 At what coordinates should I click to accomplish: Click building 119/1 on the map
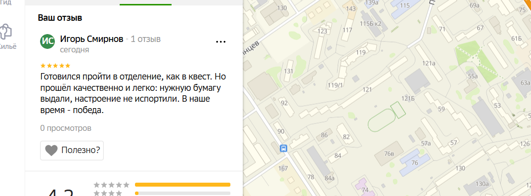335,85
